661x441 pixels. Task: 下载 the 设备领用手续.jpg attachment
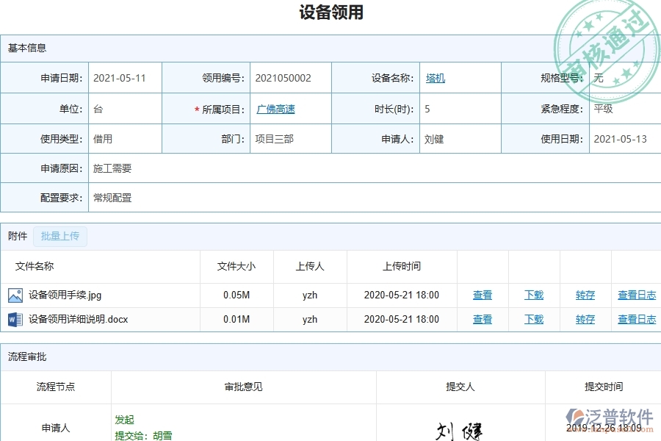[534, 295]
